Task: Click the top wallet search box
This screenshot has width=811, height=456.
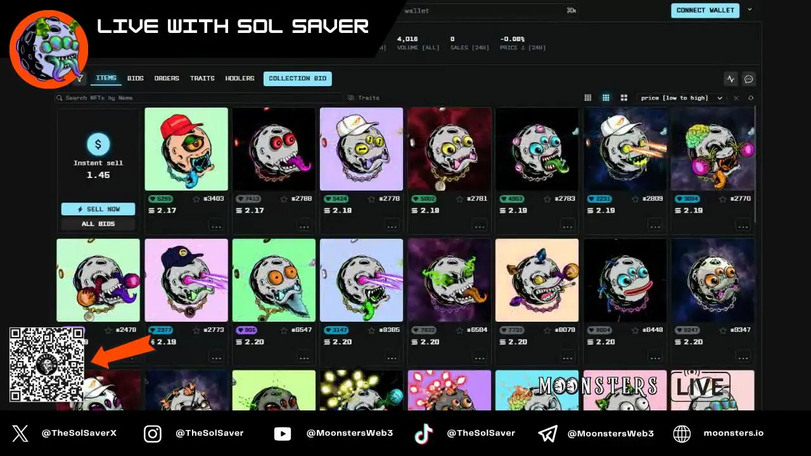Action: [x=488, y=10]
